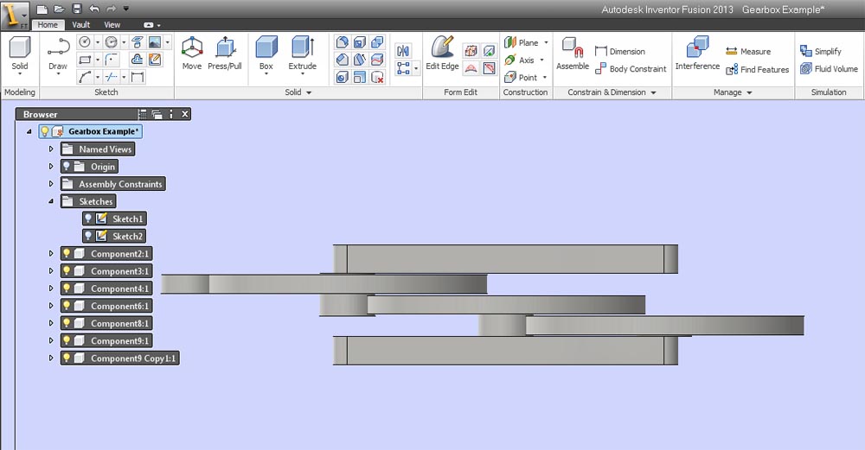The width and height of the screenshot is (865, 450).
Task: Open the Solid panel dropdown
Action: (x=309, y=92)
